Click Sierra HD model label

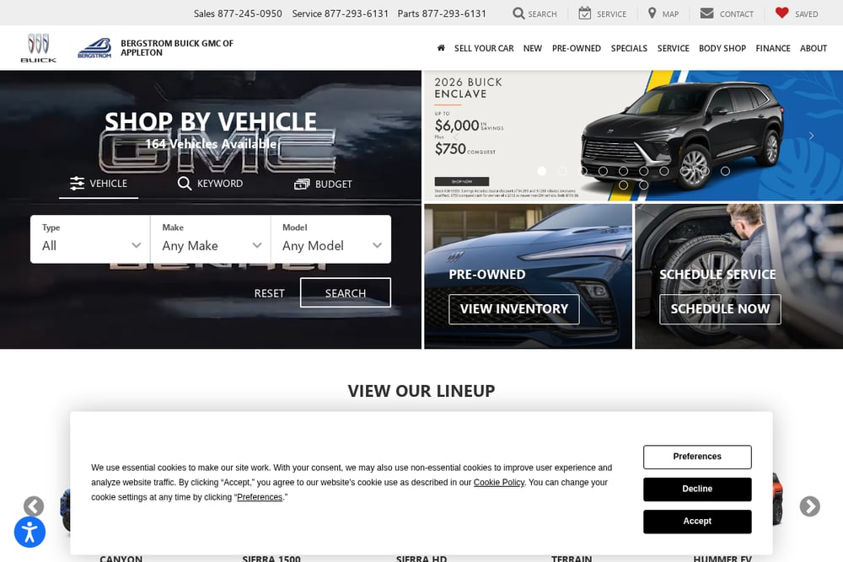click(421, 559)
